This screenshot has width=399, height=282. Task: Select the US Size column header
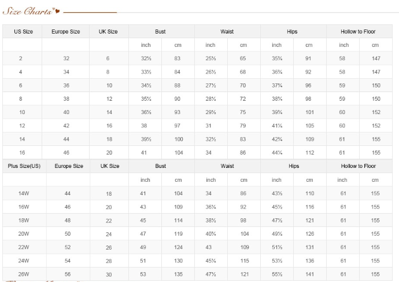[x=22, y=31]
